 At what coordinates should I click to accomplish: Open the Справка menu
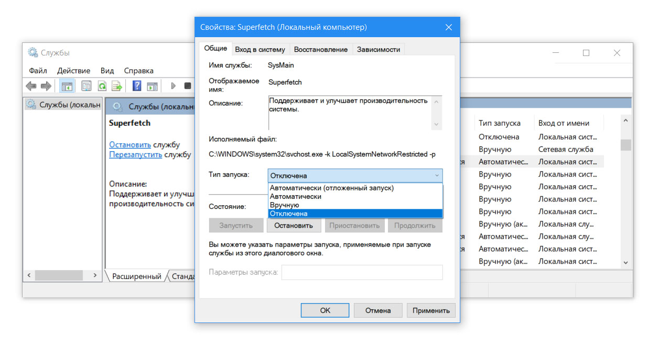(139, 71)
